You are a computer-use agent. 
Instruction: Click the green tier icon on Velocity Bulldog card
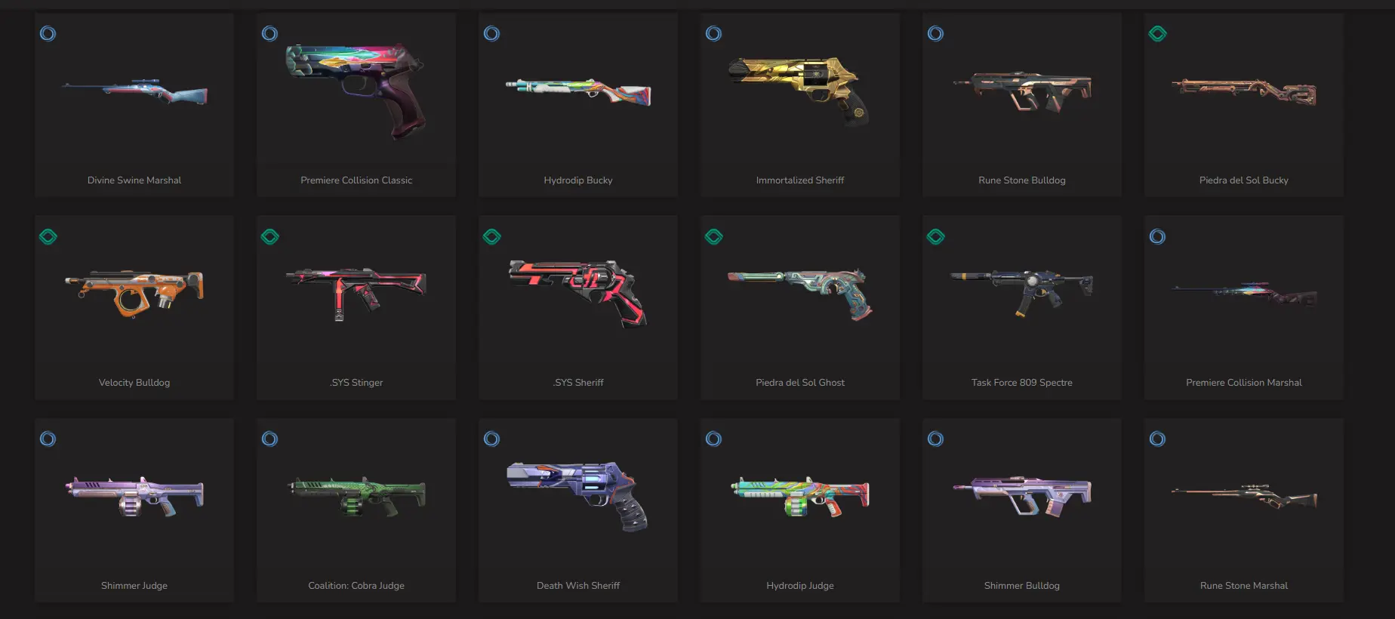[x=48, y=236]
